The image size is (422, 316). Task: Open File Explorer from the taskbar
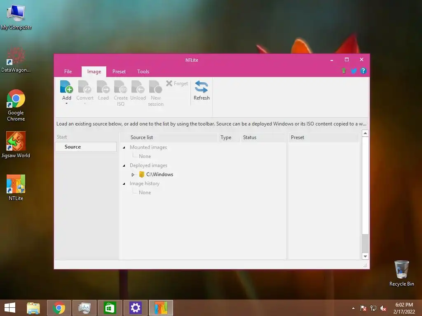pyautogui.click(x=33, y=308)
